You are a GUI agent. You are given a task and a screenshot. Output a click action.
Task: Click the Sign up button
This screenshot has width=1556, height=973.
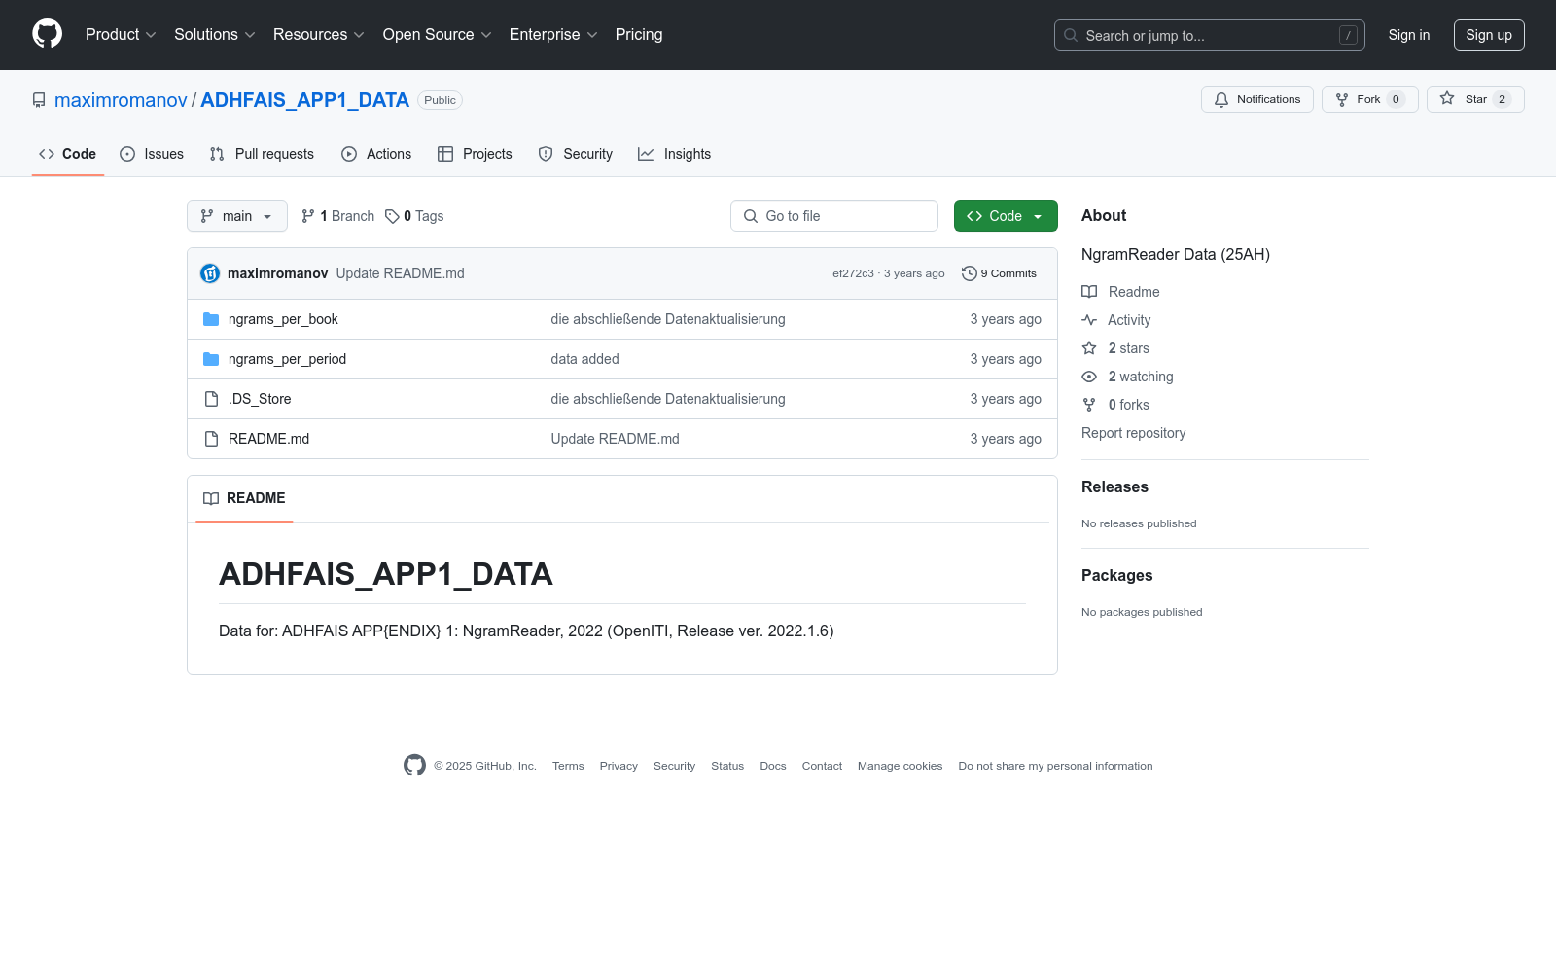(1489, 35)
